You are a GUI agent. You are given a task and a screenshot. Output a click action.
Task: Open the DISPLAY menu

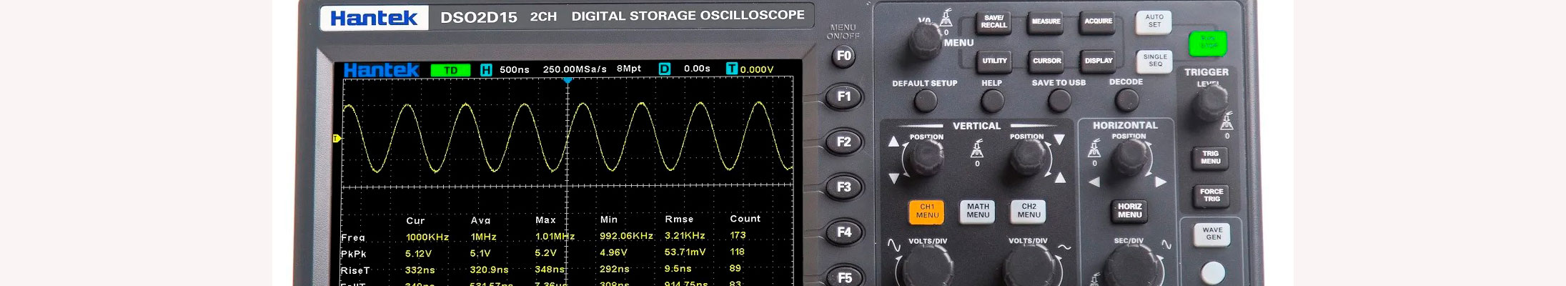1099,61
